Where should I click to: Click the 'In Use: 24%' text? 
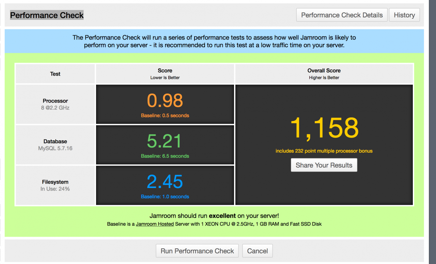[55, 189]
